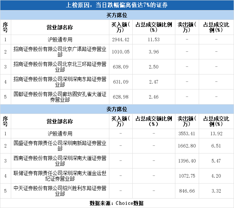The image size is (234, 208).
Task: Click buy amount 628.98
Action: click(x=120, y=97)
